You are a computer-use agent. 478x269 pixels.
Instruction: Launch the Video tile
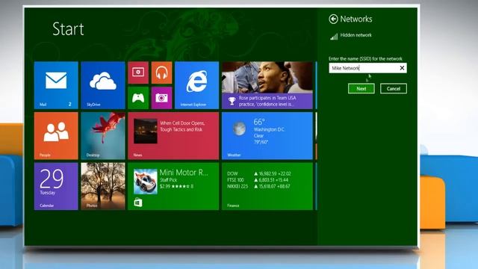[x=138, y=72]
